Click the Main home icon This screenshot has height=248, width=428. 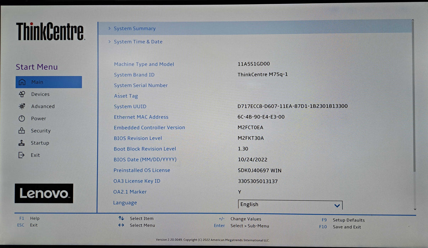tap(22, 82)
